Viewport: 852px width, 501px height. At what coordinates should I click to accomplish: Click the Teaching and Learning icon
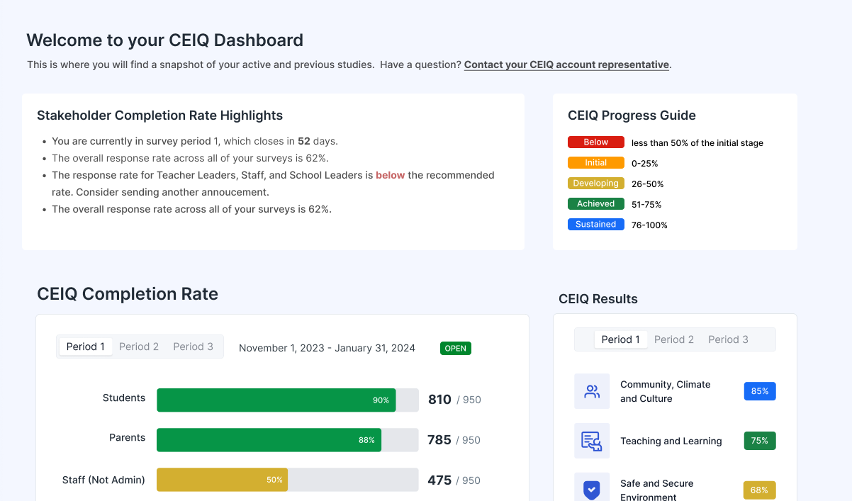(592, 441)
